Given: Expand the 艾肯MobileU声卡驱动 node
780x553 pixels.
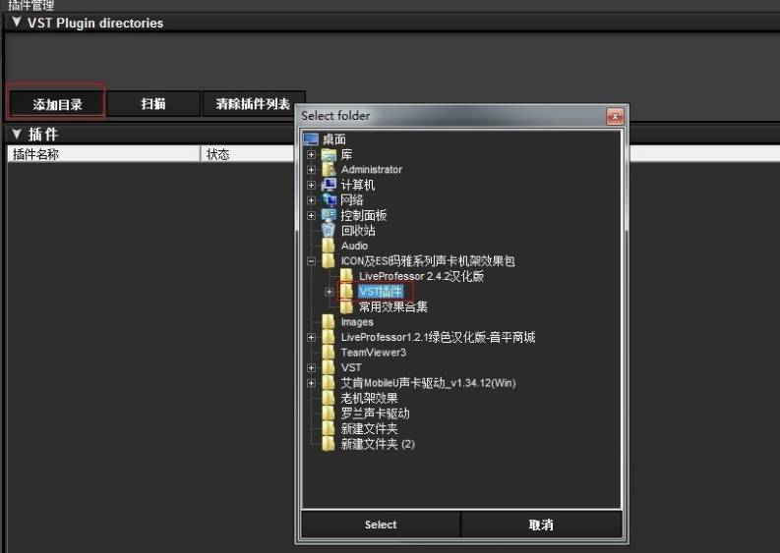Looking at the screenshot, I should click(x=312, y=383).
